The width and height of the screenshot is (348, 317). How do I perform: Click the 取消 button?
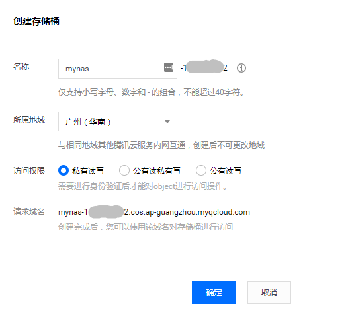pos(269,293)
